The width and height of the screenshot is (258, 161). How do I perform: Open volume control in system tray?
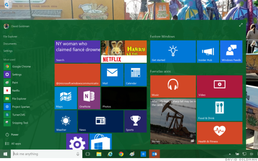[251, 154]
